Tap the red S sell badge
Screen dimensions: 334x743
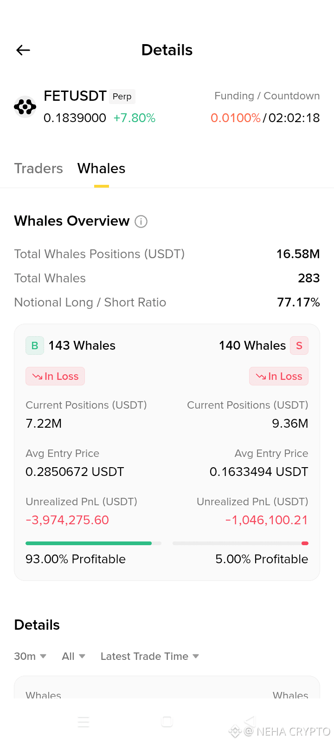(x=299, y=345)
